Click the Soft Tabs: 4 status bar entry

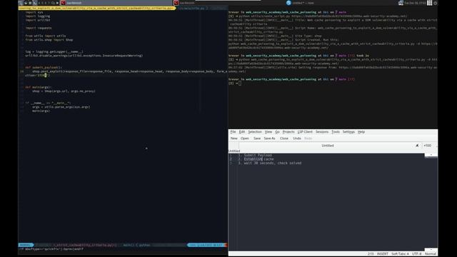click(x=400, y=254)
